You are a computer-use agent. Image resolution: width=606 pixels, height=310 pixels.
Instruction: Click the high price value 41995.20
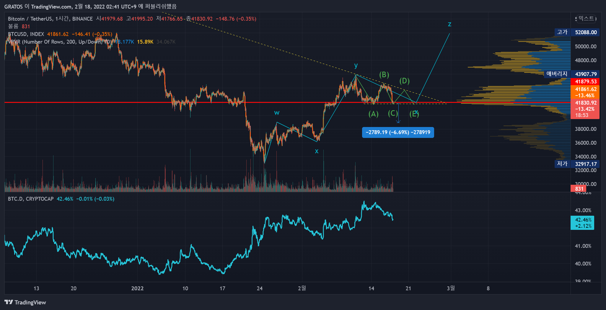(142, 19)
